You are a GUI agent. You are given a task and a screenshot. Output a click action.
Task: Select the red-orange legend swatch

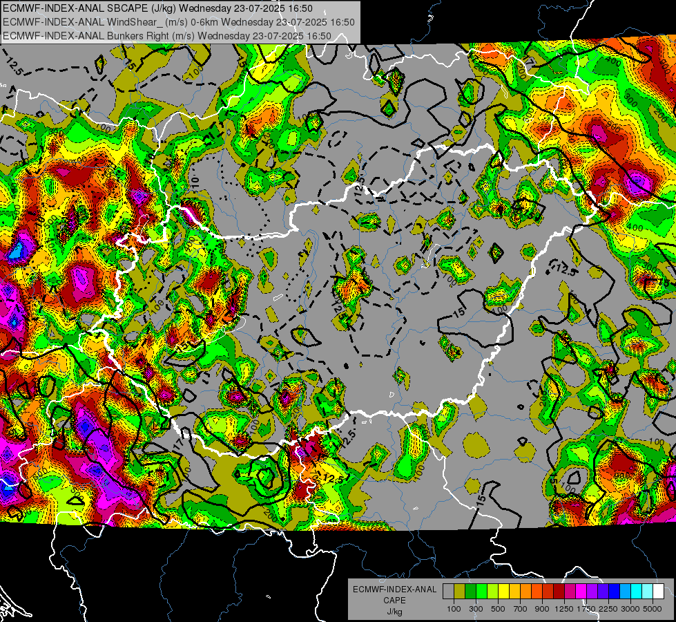(x=537, y=591)
